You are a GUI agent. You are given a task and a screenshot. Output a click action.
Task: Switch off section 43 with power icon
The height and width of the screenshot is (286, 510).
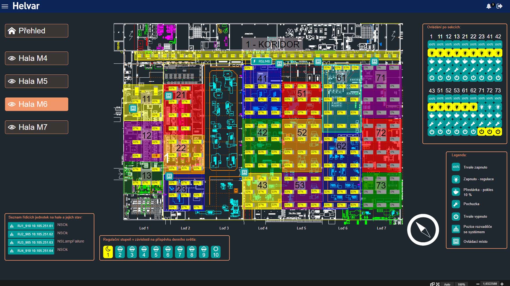click(x=431, y=132)
